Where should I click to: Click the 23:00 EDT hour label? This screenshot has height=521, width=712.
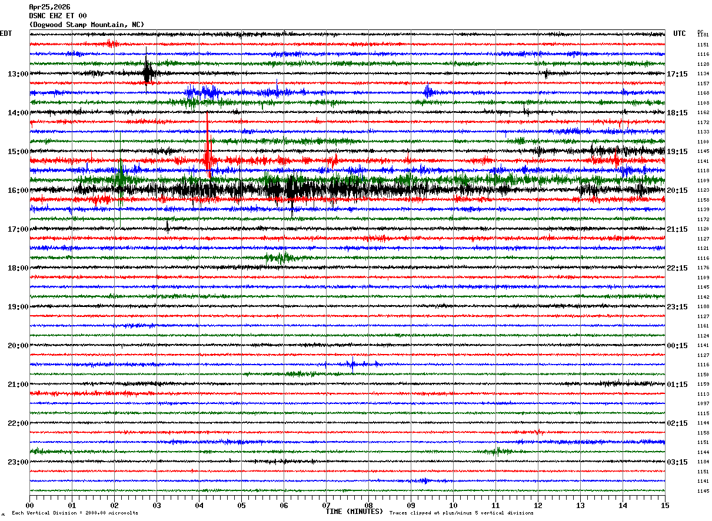[x=18, y=462]
